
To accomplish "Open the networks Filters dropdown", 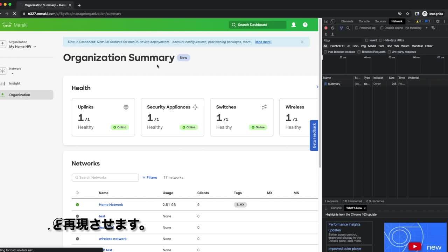I will click(x=150, y=177).
